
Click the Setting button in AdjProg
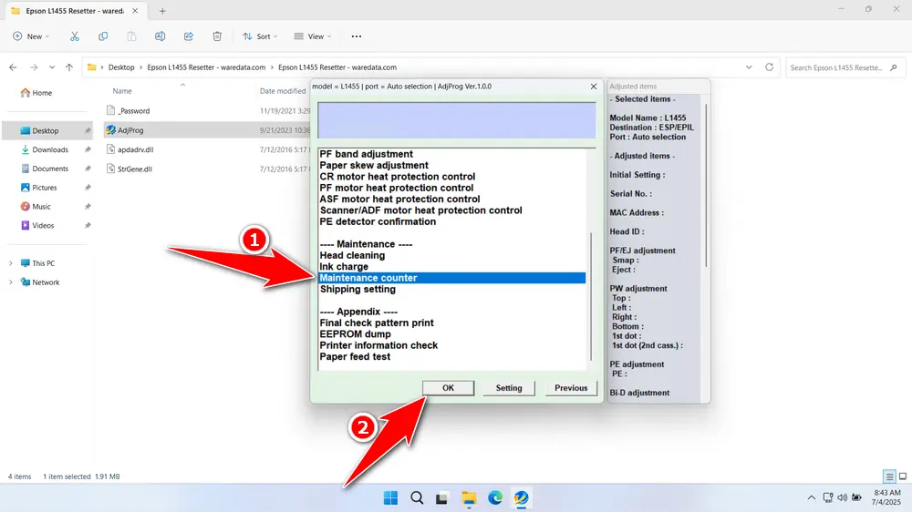pyautogui.click(x=509, y=387)
